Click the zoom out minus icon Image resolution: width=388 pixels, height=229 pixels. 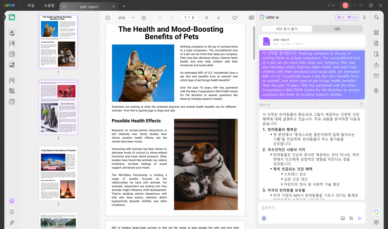click(108, 18)
